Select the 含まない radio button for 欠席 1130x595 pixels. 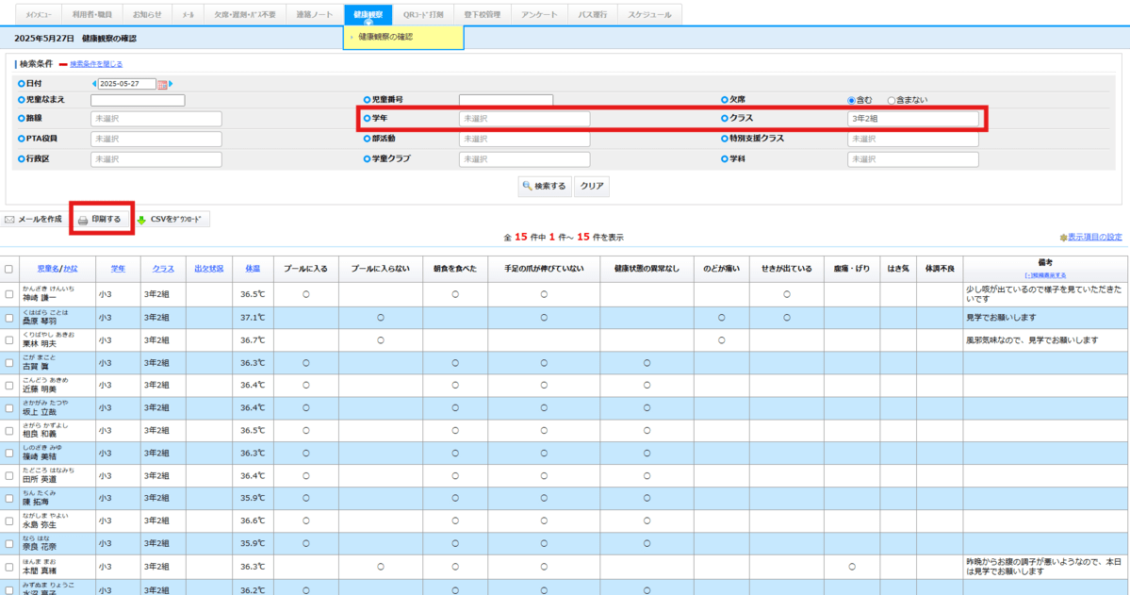(892, 100)
